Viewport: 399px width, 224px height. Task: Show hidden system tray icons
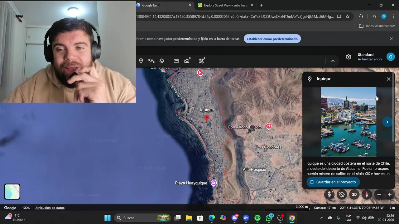pyautogui.click(x=321, y=218)
